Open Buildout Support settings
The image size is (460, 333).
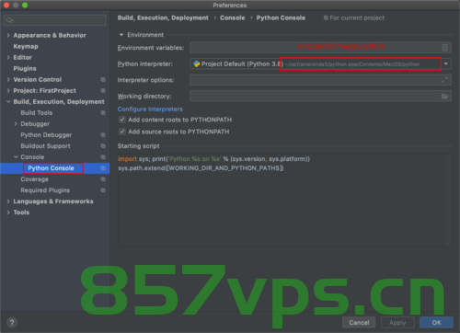pos(45,146)
